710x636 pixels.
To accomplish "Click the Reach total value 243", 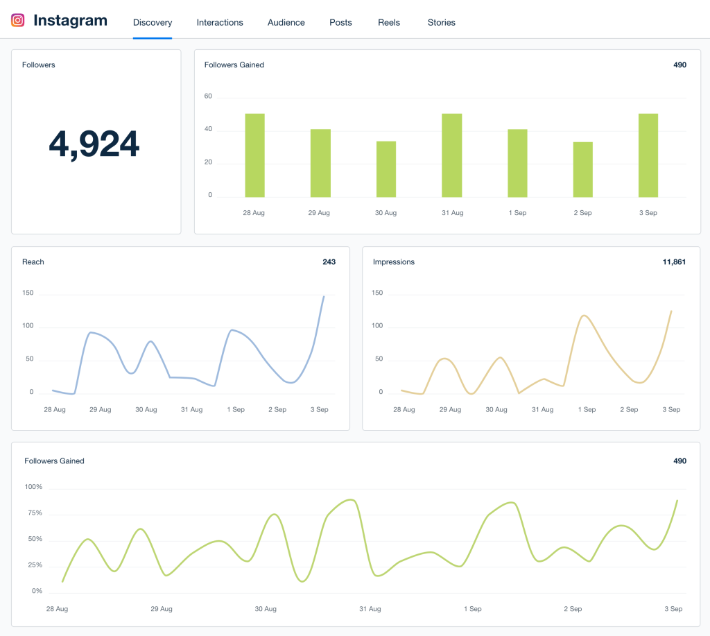I will [329, 261].
